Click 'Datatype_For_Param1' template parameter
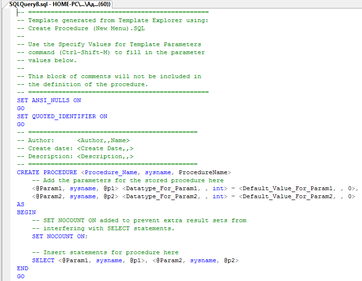 tap(162, 188)
